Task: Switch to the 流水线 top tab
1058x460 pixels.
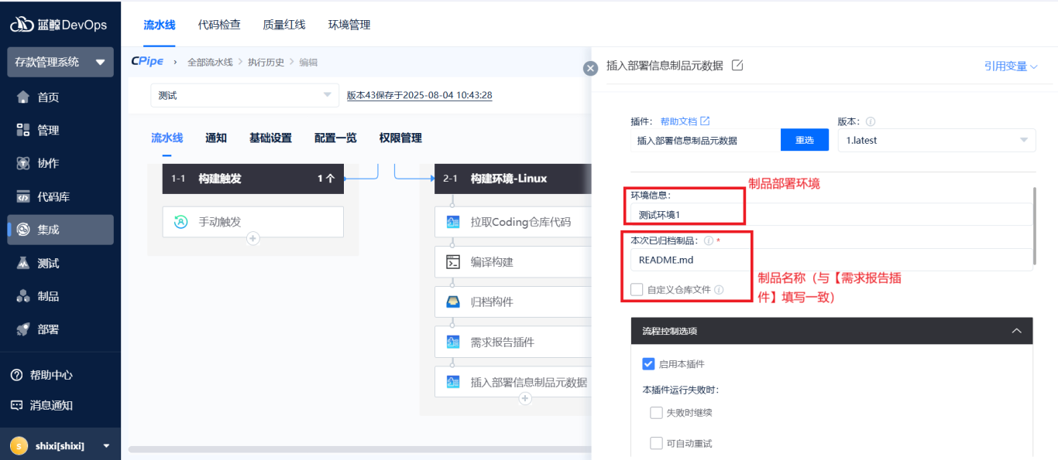Action: [x=160, y=25]
